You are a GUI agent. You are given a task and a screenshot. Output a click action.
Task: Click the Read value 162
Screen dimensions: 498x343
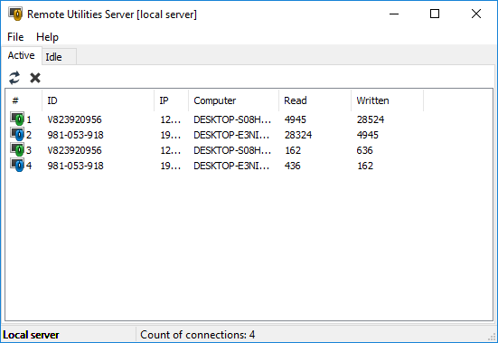[293, 150]
